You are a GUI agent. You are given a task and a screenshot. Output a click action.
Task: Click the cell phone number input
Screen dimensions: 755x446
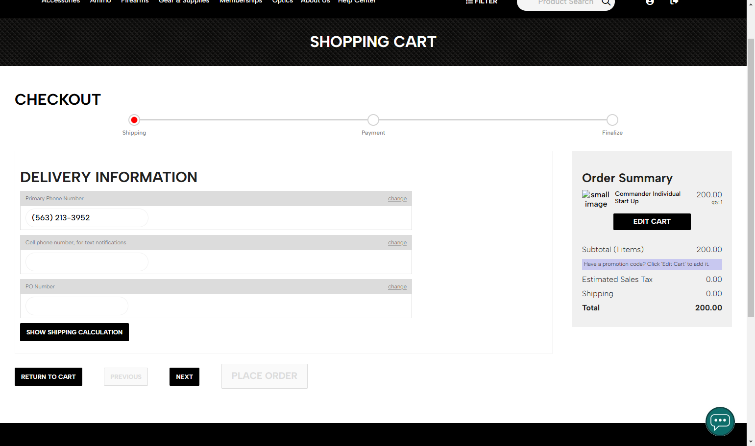pyautogui.click(x=87, y=262)
